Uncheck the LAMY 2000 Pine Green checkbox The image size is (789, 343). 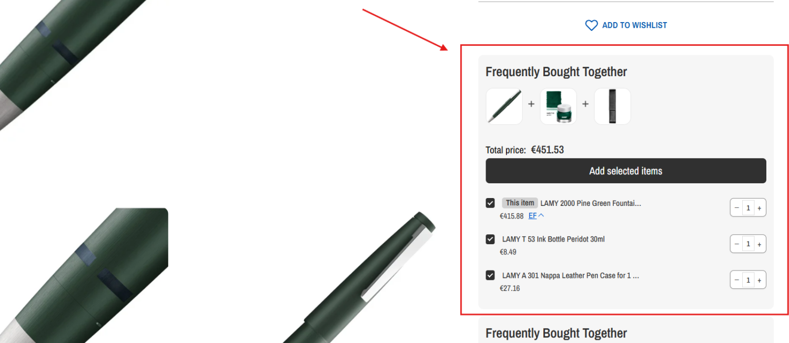tap(490, 203)
